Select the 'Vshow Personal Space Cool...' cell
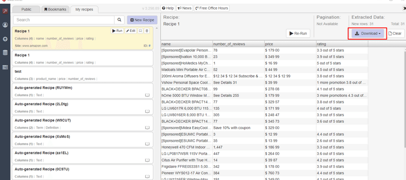 click(x=187, y=83)
